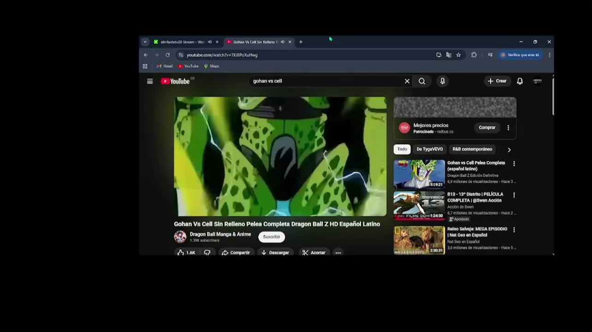Select the Todo filter chip

(402, 149)
